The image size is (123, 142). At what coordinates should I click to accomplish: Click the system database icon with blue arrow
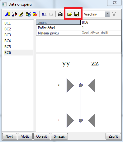coord(7,14)
